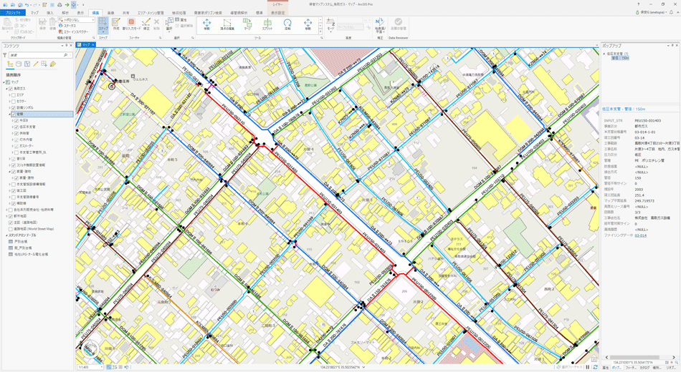Viewport: 681px width, 372px height.
Task: Uncheck the 供給管 layer visibility
Action: click(x=16, y=133)
